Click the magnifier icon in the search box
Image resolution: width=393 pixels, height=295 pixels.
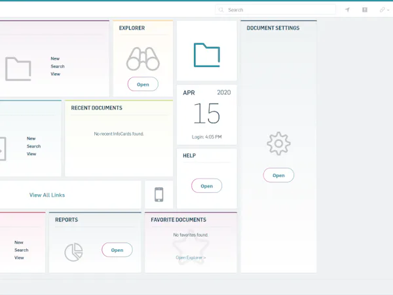pyautogui.click(x=221, y=10)
